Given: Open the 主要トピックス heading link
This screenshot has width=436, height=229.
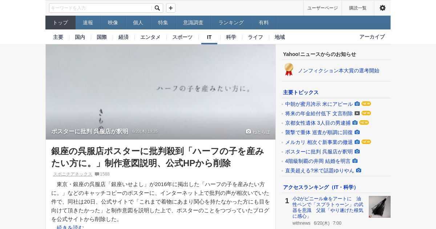Looking at the screenshot, I should click(x=301, y=92).
